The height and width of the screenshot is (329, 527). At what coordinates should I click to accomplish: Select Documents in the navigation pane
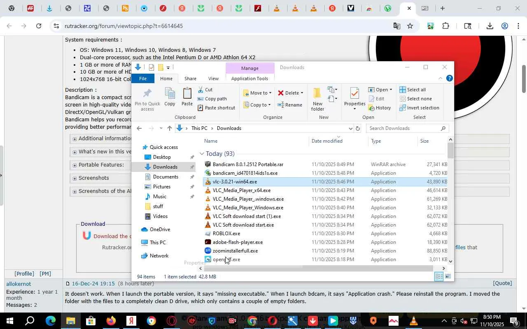[x=166, y=177]
